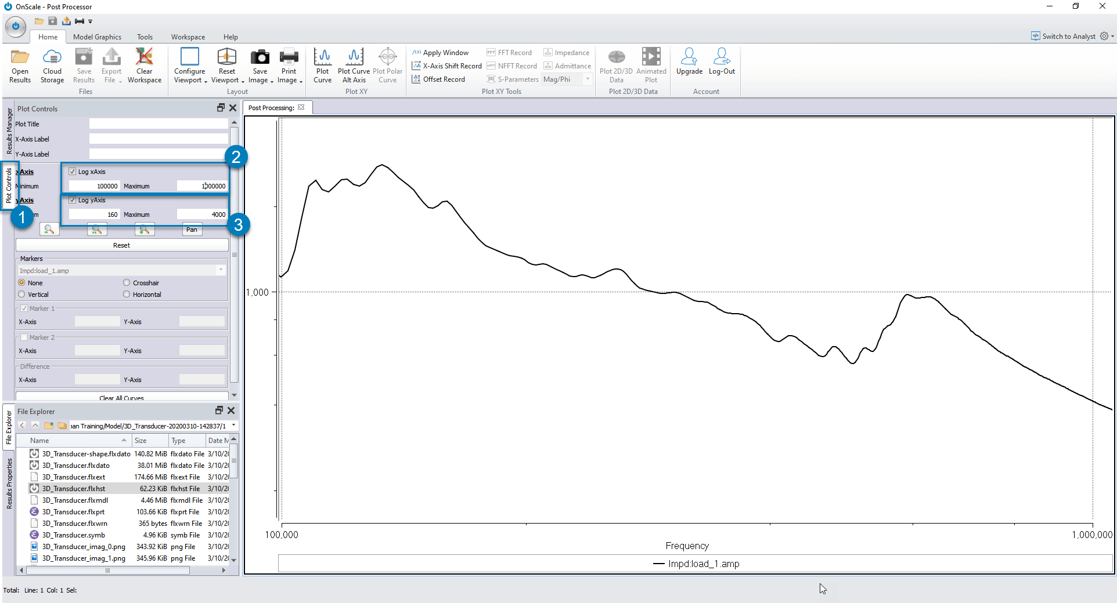Open the Impd:load_1.amp markers dropdown
This screenshot has width=1117, height=603.
(x=221, y=271)
